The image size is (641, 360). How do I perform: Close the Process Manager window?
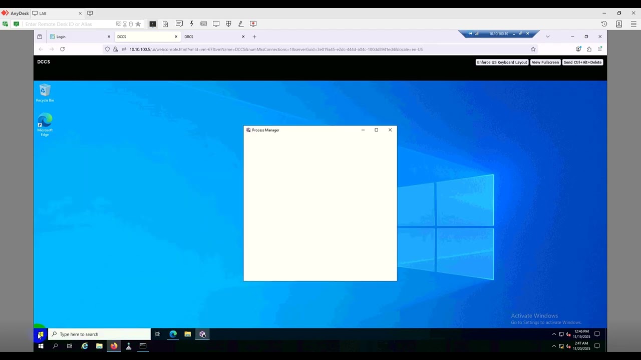(x=390, y=130)
